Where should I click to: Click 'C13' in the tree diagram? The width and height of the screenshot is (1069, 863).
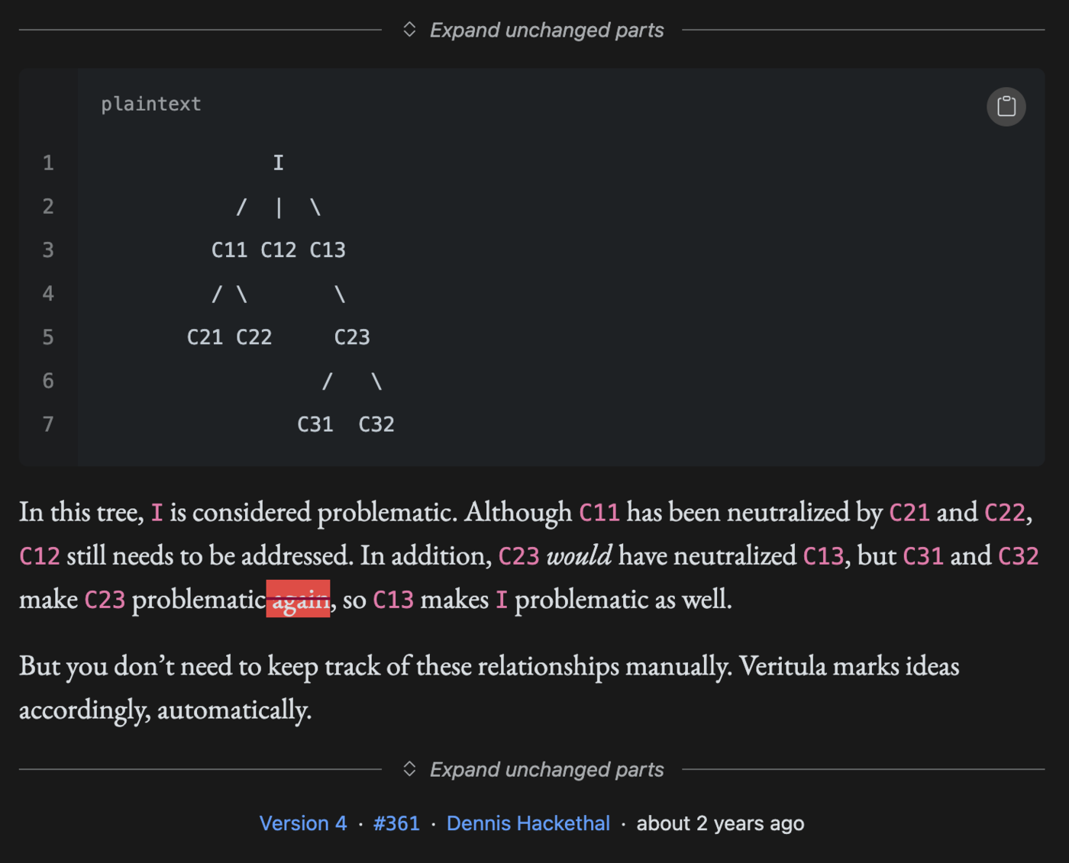click(x=328, y=250)
